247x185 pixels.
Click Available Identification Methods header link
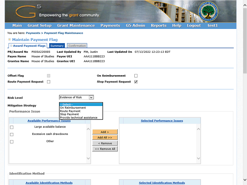pyautogui.click(x=49, y=183)
